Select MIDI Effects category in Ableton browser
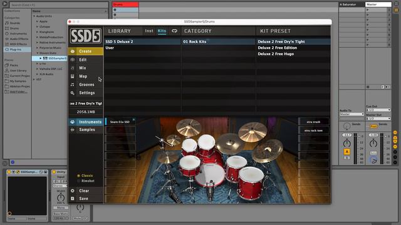This screenshot has width=401, height=225. [16, 44]
